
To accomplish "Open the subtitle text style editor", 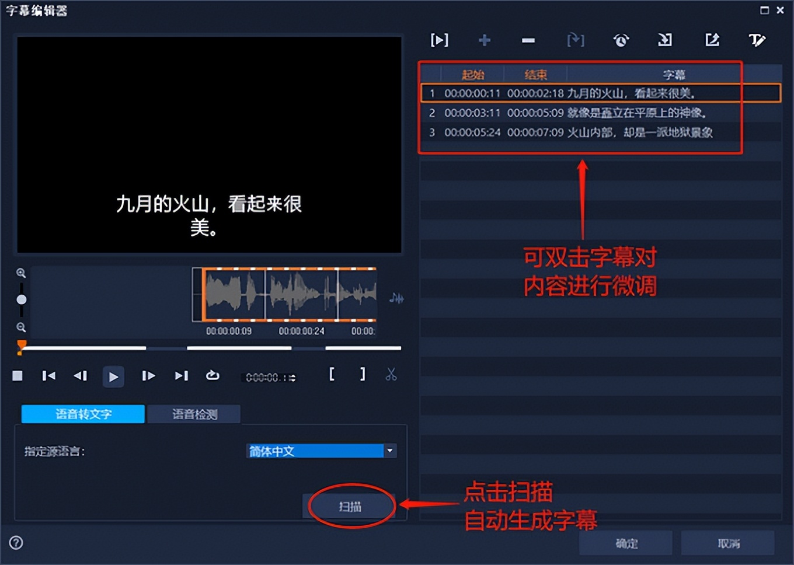I will (757, 40).
